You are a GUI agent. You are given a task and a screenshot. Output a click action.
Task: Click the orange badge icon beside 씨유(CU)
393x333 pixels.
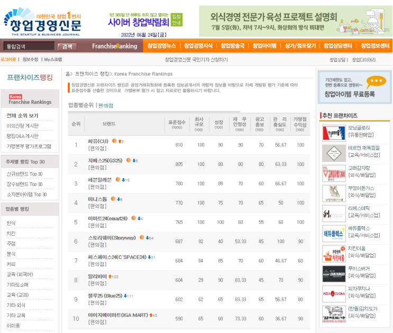pos(114,141)
